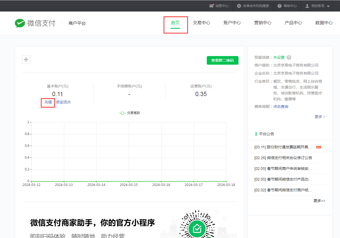Switch to the 交易中心 tab
The width and height of the screenshot is (340, 238).
point(201,23)
